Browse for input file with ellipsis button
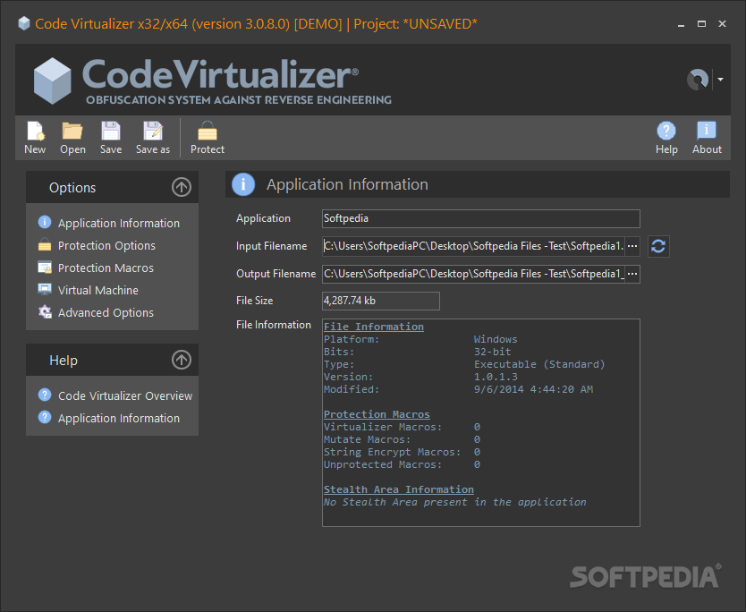746x612 pixels. pyautogui.click(x=632, y=246)
